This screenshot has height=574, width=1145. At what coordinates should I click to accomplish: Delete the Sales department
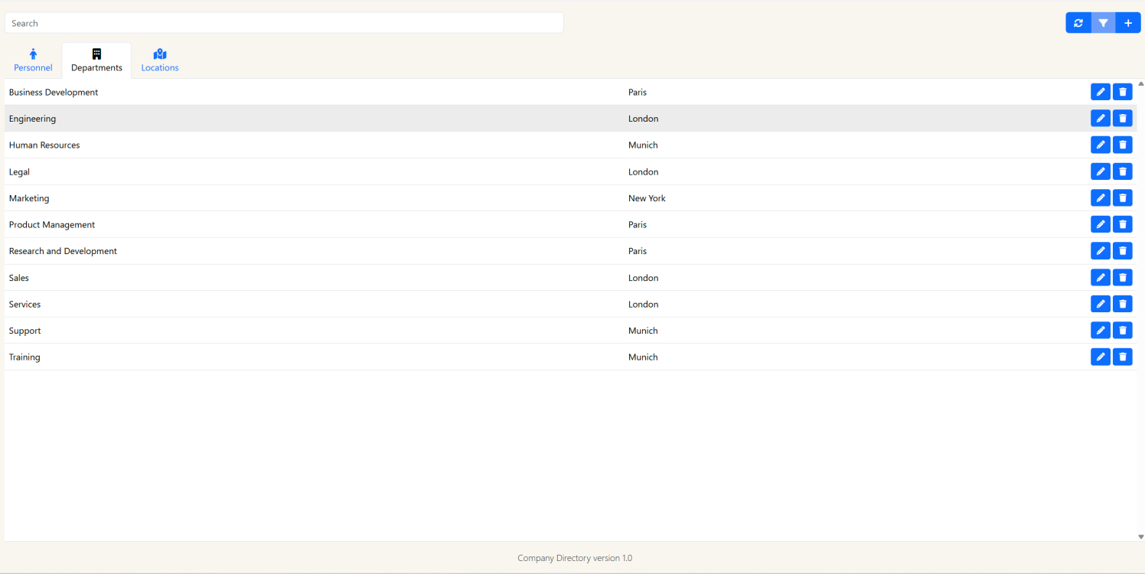pyautogui.click(x=1122, y=278)
